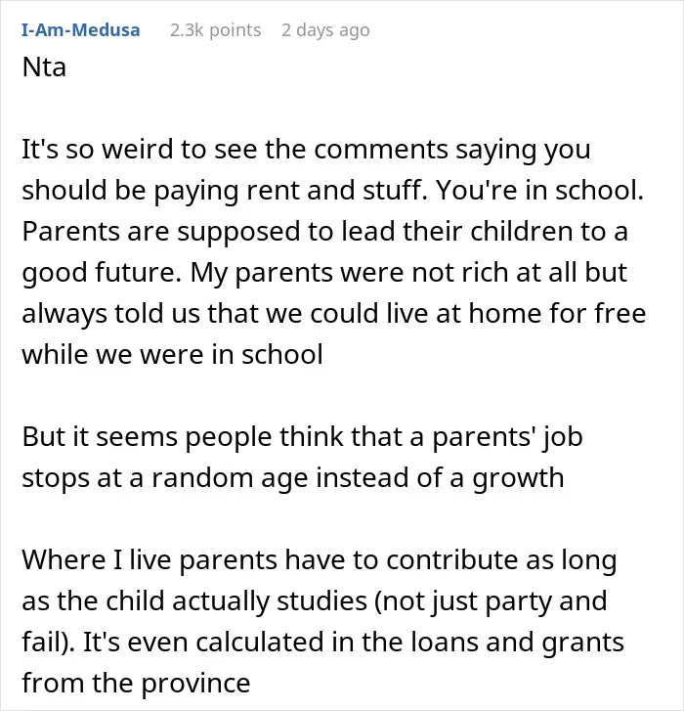Open the "2 days ago" timestamp permalink
Image resolution: width=684 pixels, height=711 pixels.
325,30
